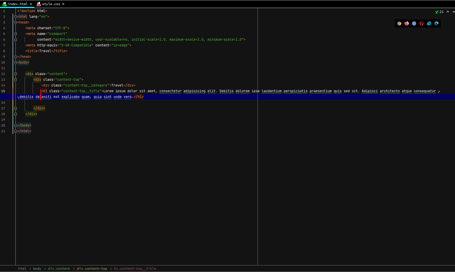Collapse the head tag fold on line 3

tap(15, 22)
